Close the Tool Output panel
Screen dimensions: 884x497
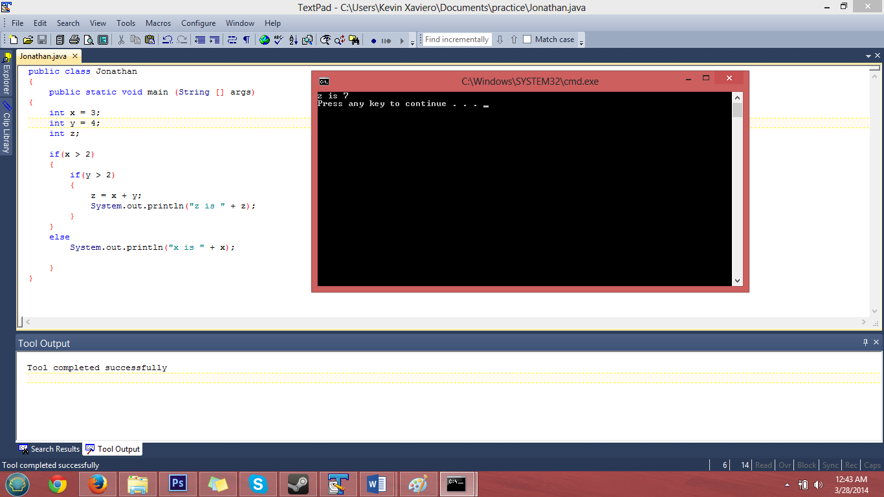[876, 342]
